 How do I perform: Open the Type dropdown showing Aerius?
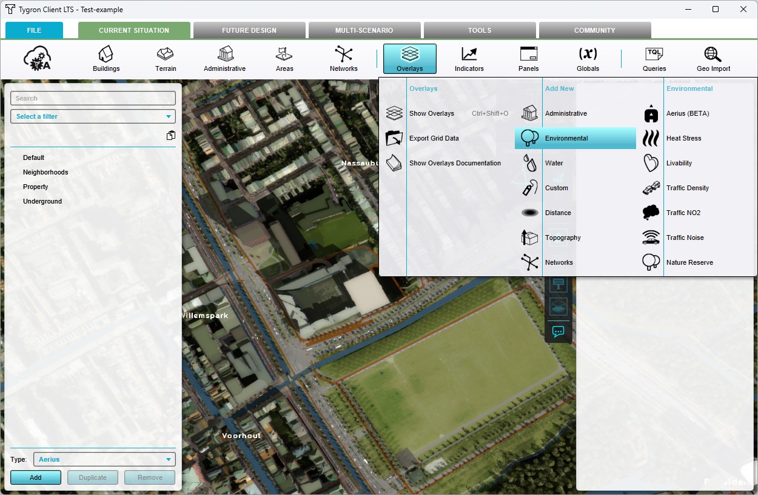[104, 459]
